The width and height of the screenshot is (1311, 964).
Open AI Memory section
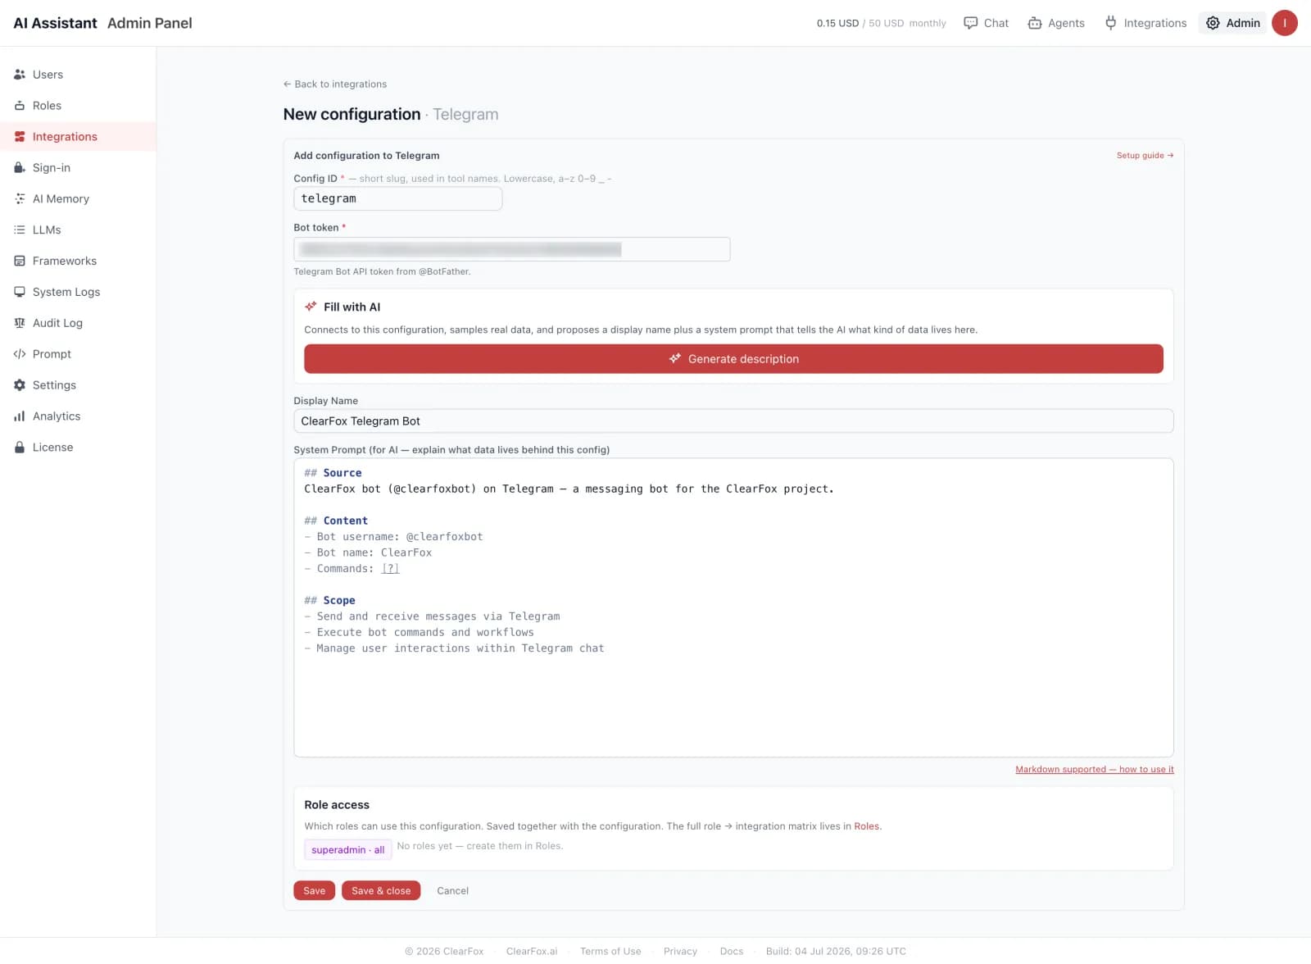pos(78,199)
